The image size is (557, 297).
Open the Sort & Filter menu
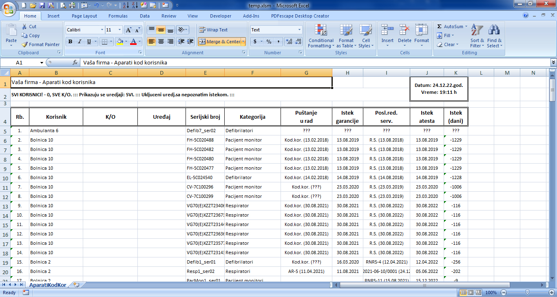(477, 36)
